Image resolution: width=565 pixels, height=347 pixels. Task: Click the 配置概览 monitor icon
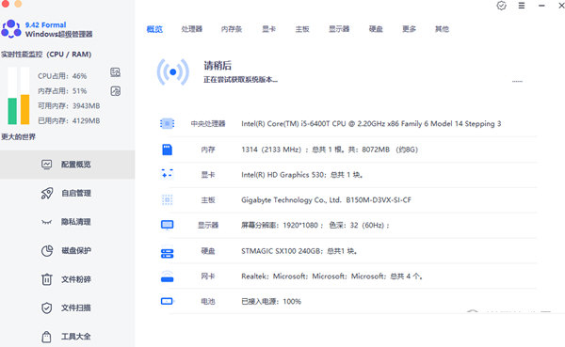47,165
